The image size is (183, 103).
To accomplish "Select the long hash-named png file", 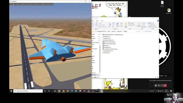I will click(x=113, y=35).
